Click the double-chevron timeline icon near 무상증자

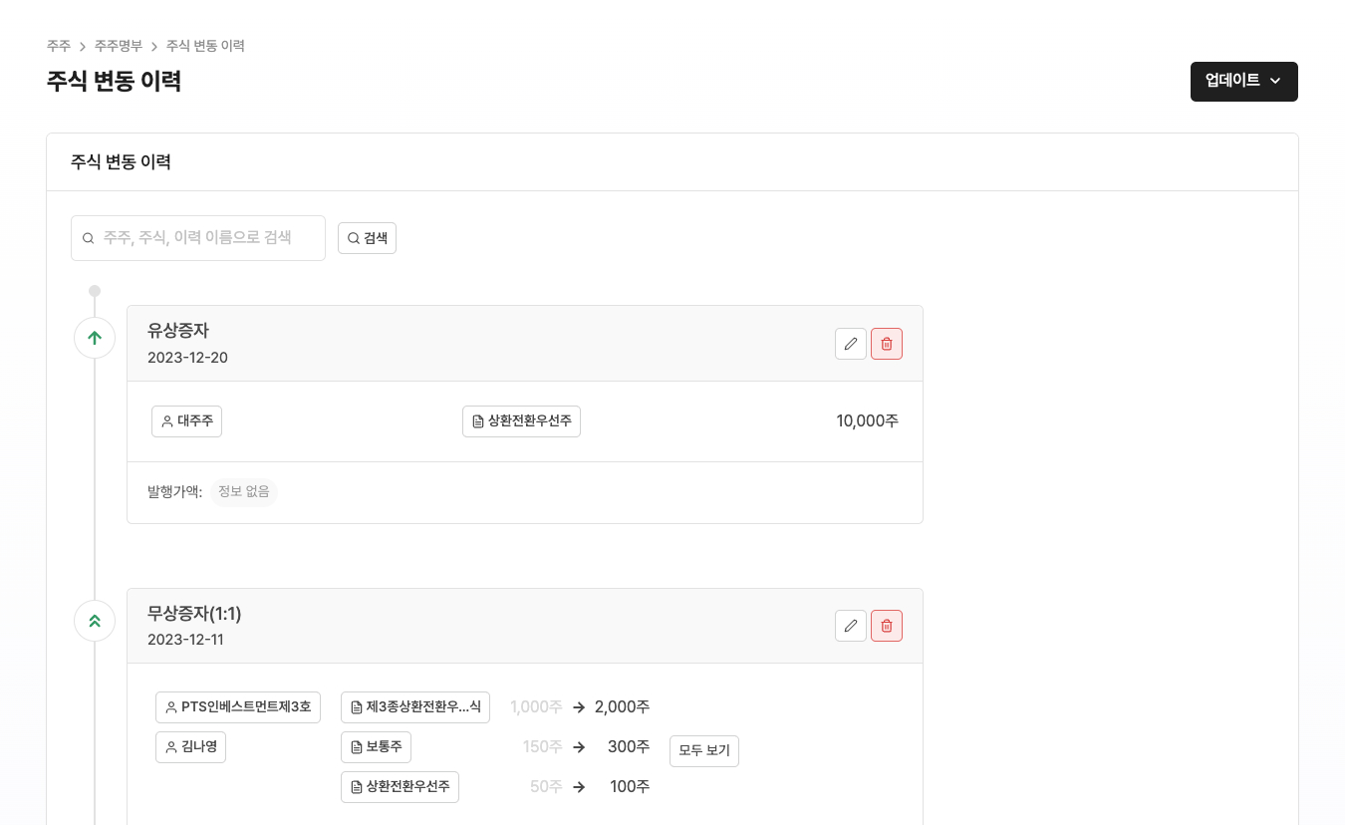click(95, 620)
